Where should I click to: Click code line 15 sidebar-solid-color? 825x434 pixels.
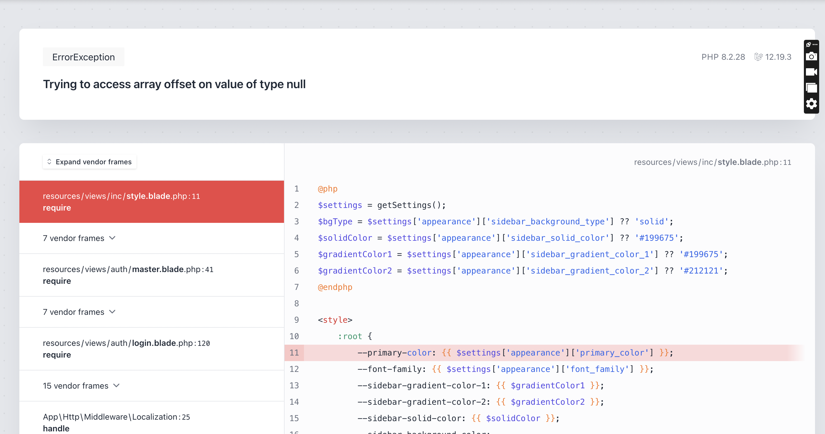458,418
